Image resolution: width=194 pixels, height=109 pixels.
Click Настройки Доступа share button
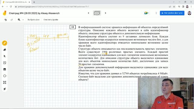172,13
